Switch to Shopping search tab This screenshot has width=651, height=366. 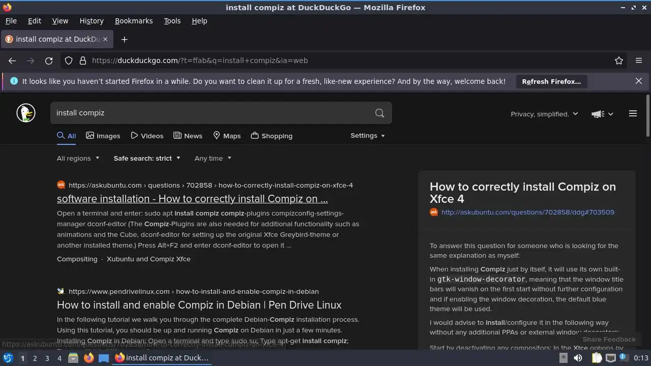coord(272,136)
